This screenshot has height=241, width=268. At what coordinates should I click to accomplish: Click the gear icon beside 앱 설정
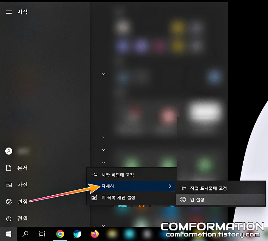click(183, 200)
